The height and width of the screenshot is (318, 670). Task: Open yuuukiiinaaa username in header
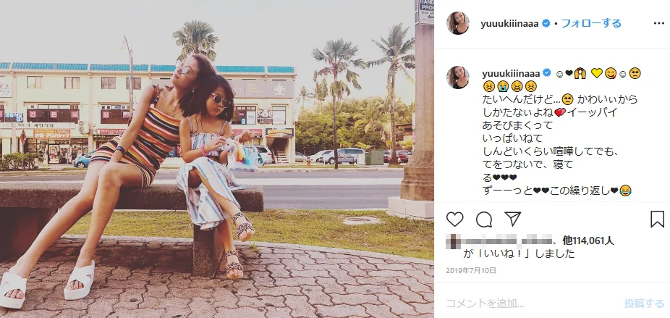[509, 24]
